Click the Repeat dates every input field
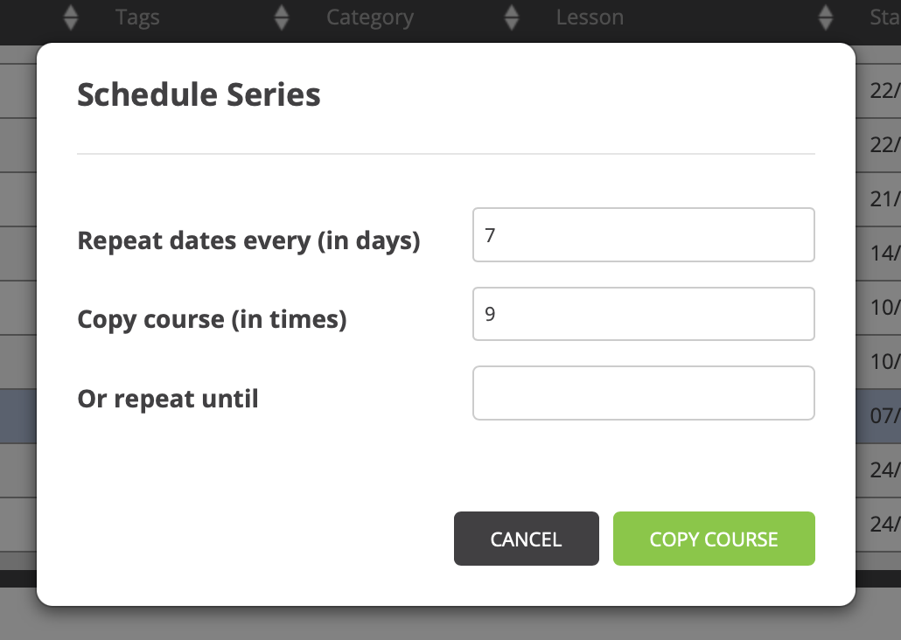 click(643, 234)
